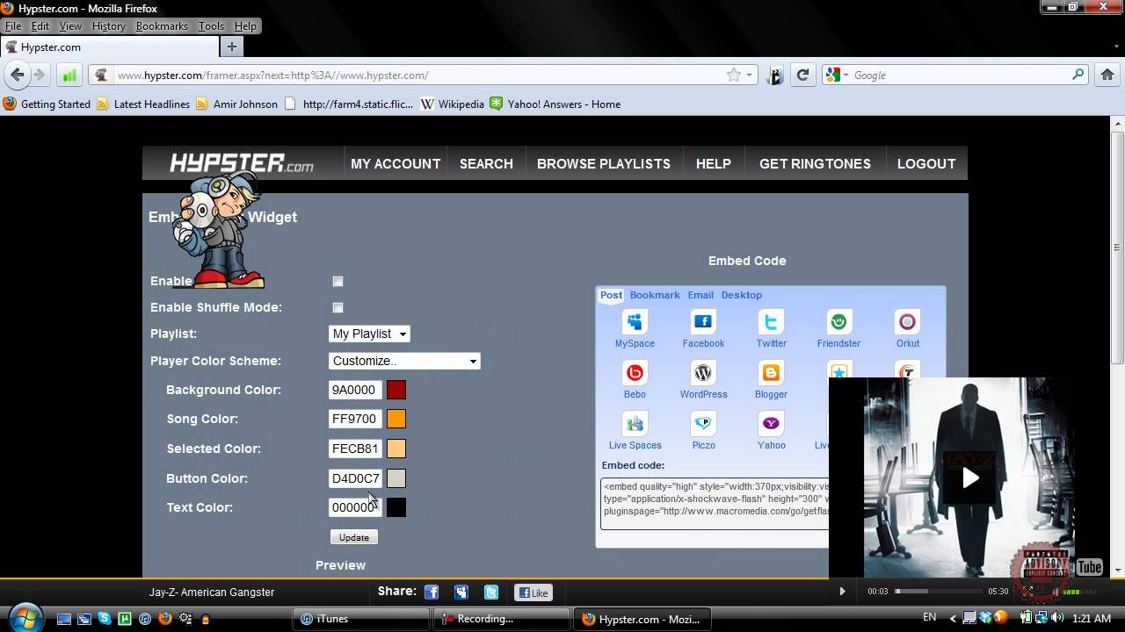This screenshot has height=632, width=1125.
Task: Open the File menu
Action: (13, 26)
